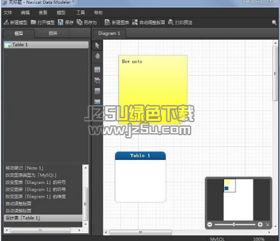Click the yellow New note on canvas
Screen dimensions: 280x241
(153, 89)
